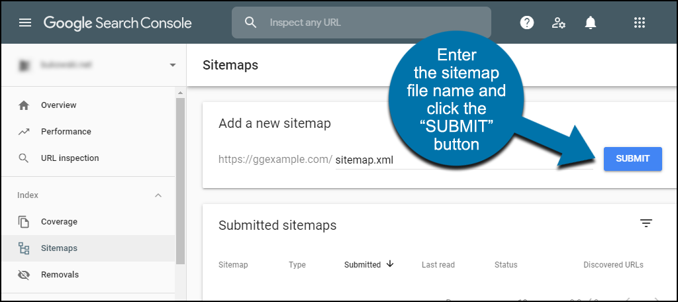Click the search magnifier icon
This screenshot has width=678, height=302.
coord(250,22)
